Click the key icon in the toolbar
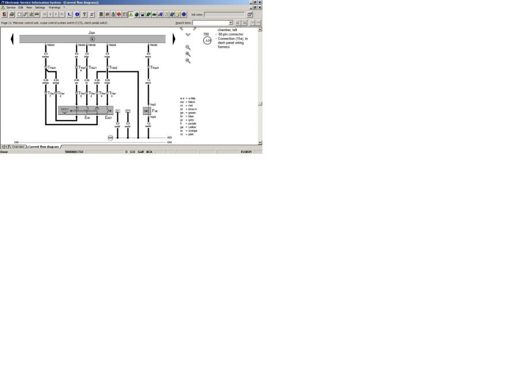The height and width of the screenshot is (388, 517). [x=84, y=14]
